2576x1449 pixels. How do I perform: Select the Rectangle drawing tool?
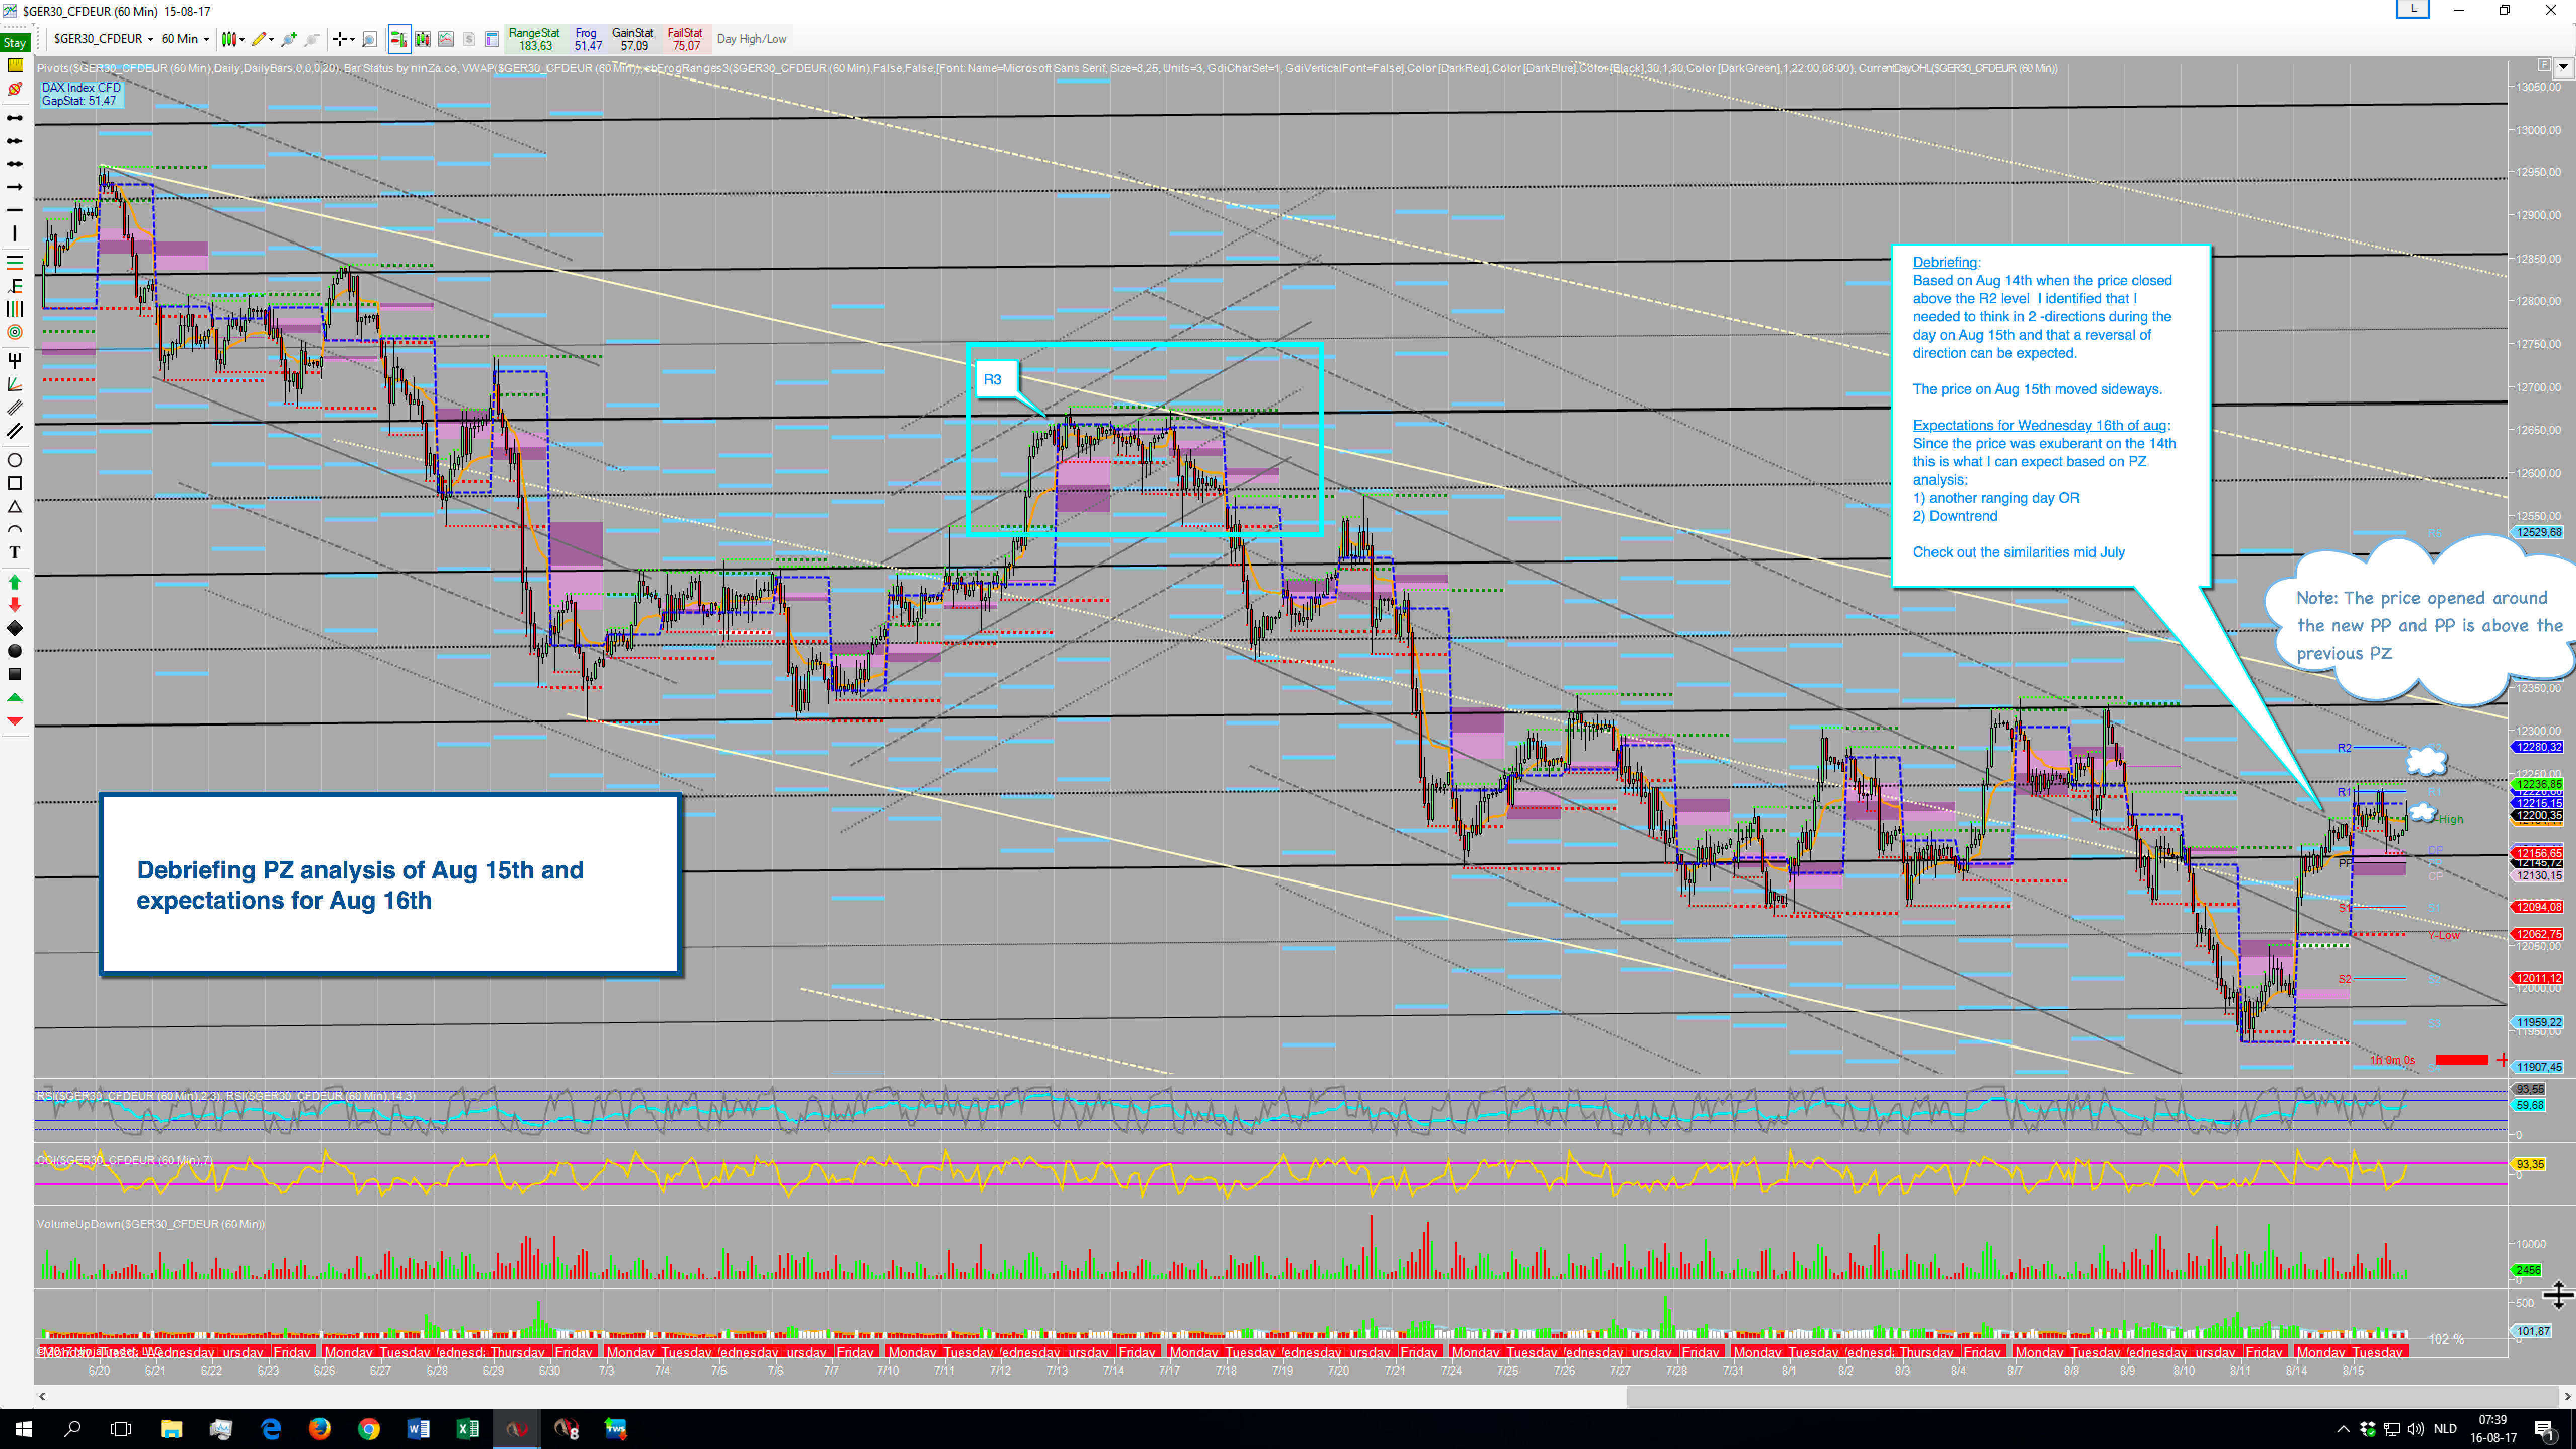coord(15,483)
